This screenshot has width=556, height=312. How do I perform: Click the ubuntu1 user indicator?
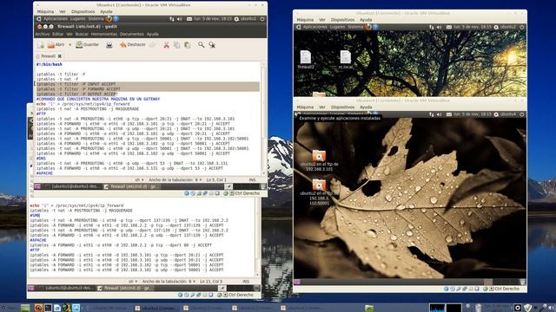(245, 19)
